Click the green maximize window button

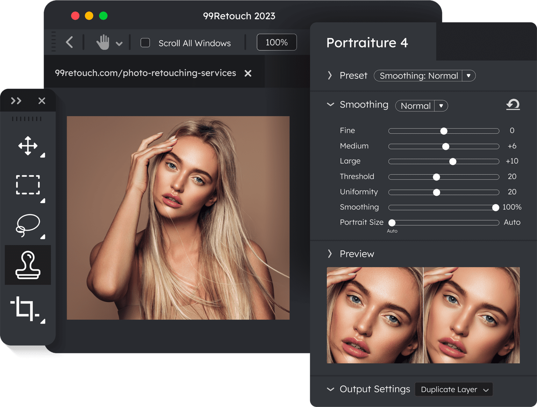pyautogui.click(x=103, y=16)
